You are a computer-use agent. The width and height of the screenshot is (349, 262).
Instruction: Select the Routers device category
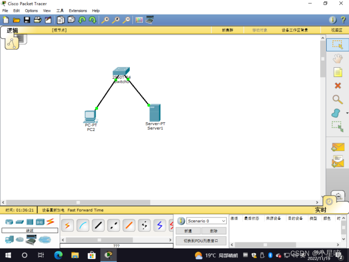[10, 222]
